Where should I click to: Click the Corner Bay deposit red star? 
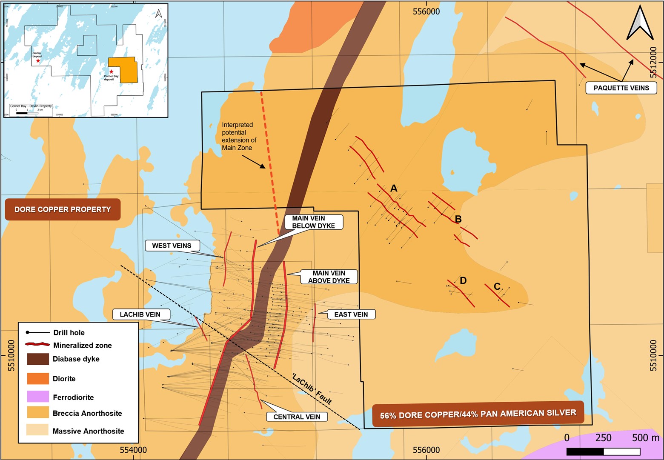pyautogui.click(x=112, y=71)
